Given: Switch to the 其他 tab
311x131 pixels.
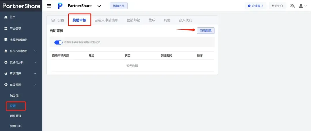Looking at the screenshot, I should coord(167,20).
